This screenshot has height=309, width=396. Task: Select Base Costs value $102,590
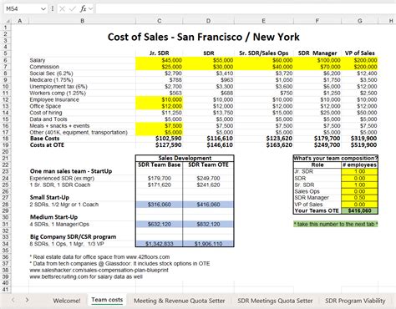coord(160,139)
